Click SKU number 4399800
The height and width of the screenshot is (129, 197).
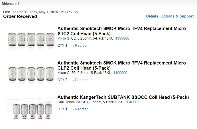[122, 38]
